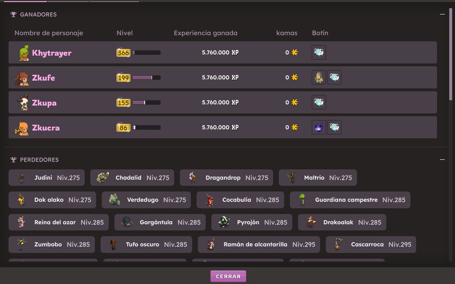Click the Dok alako monster icon
Viewport: 455px width, 284px height.
pos(21,200)
